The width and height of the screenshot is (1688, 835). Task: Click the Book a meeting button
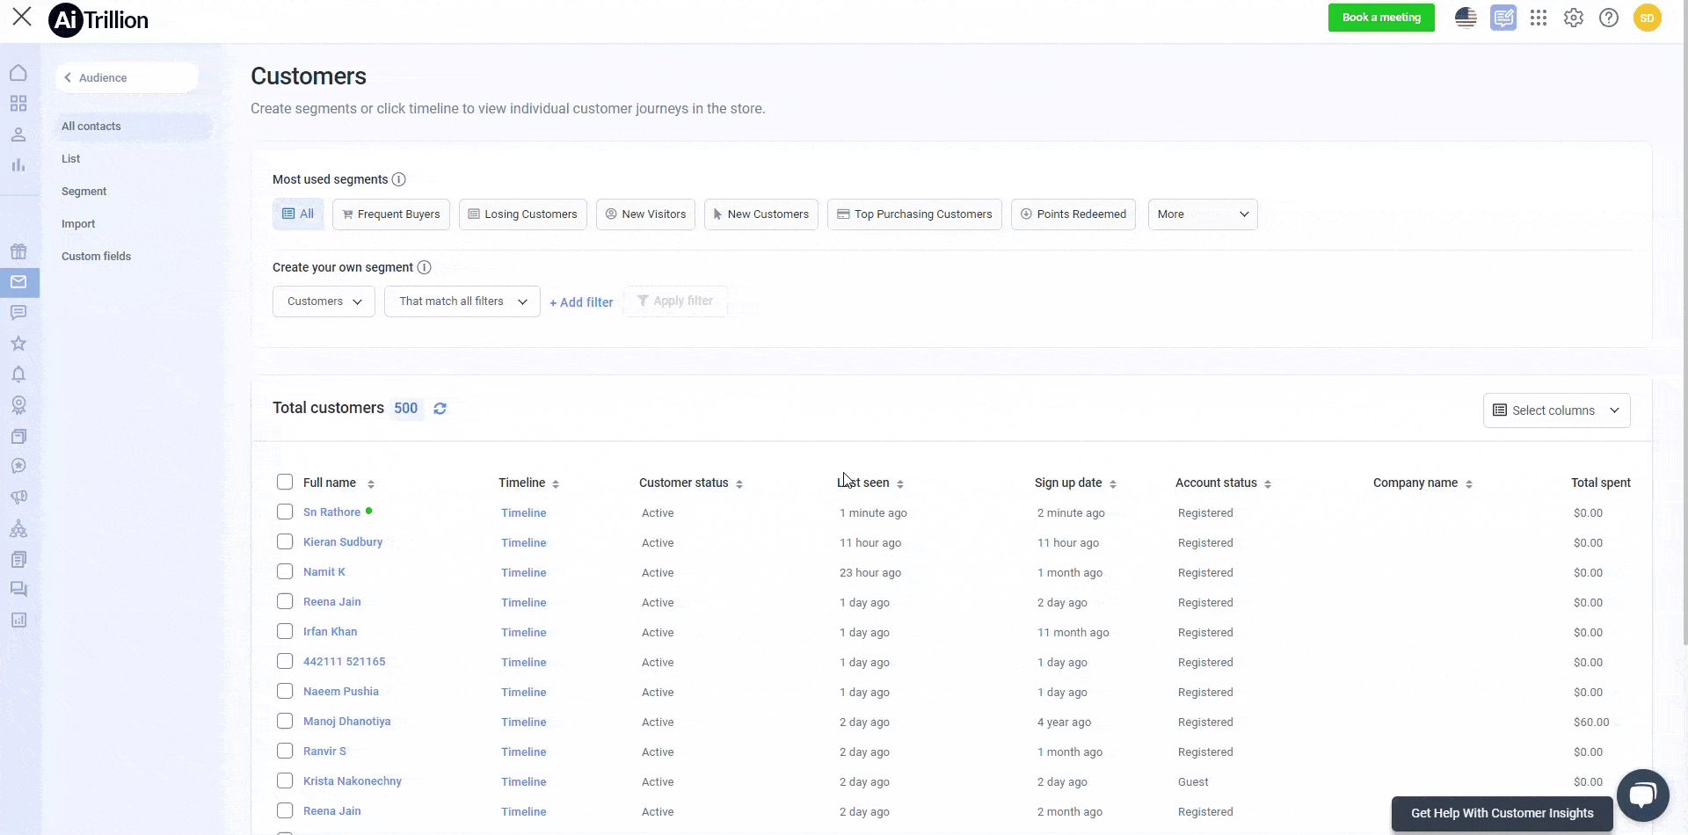(x=1380, y=18)
